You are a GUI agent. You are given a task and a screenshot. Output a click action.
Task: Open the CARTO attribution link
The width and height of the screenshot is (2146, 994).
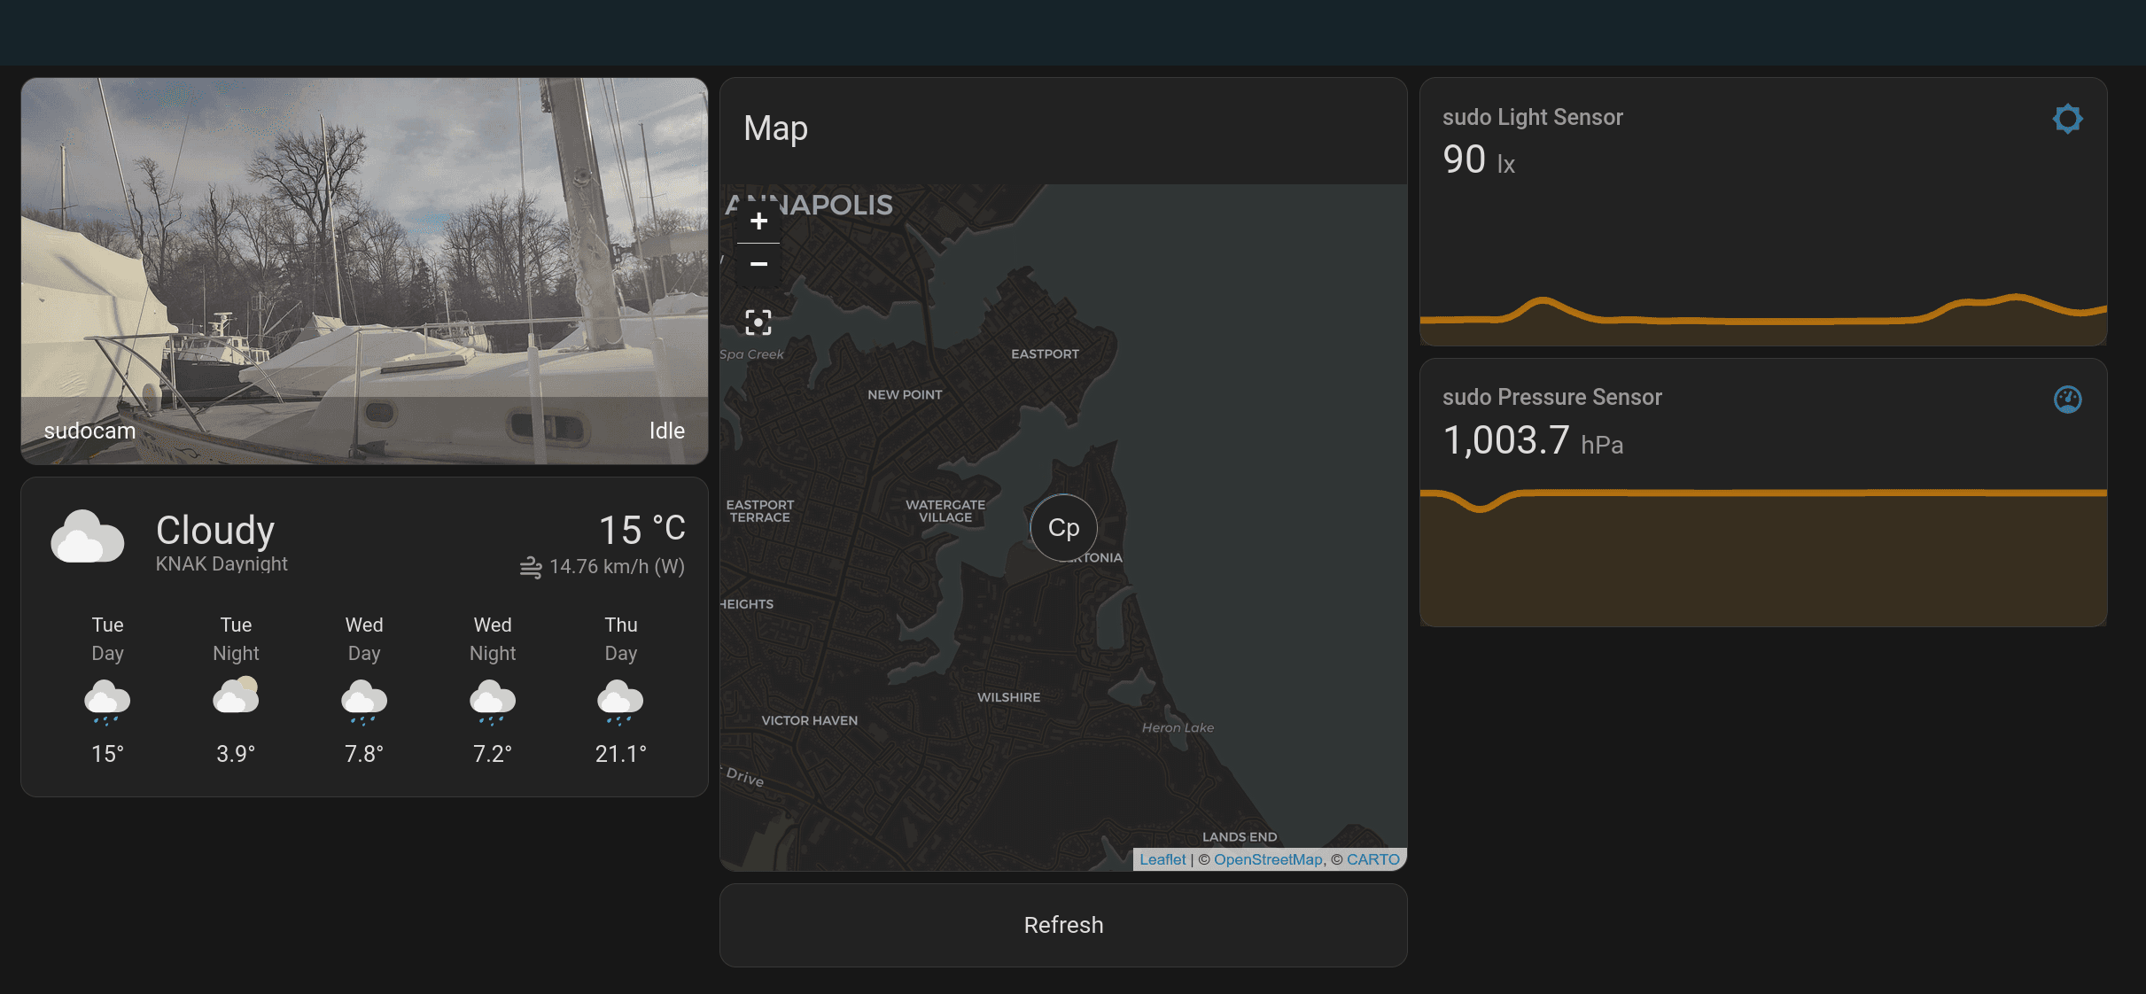[1372, 859]
